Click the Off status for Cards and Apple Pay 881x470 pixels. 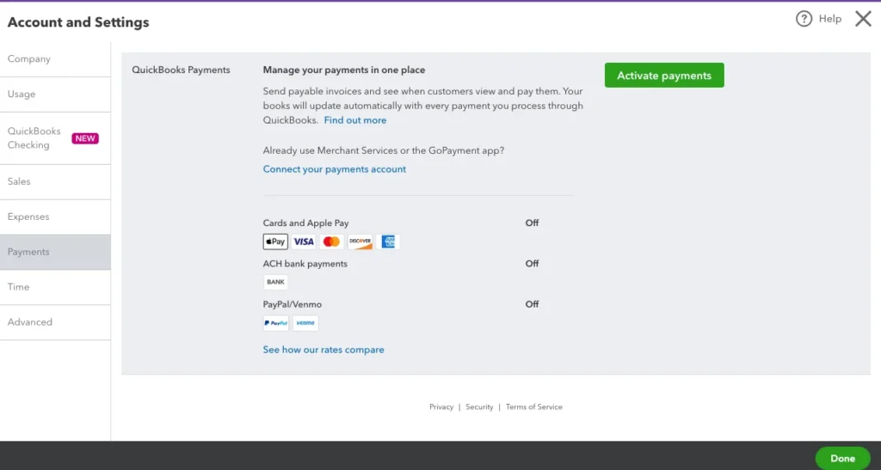pyautogui.click(x=532, y=223)
